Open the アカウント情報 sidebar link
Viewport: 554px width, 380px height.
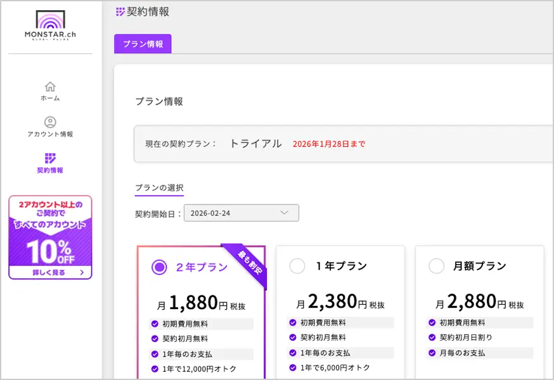(x=50, y=134)
